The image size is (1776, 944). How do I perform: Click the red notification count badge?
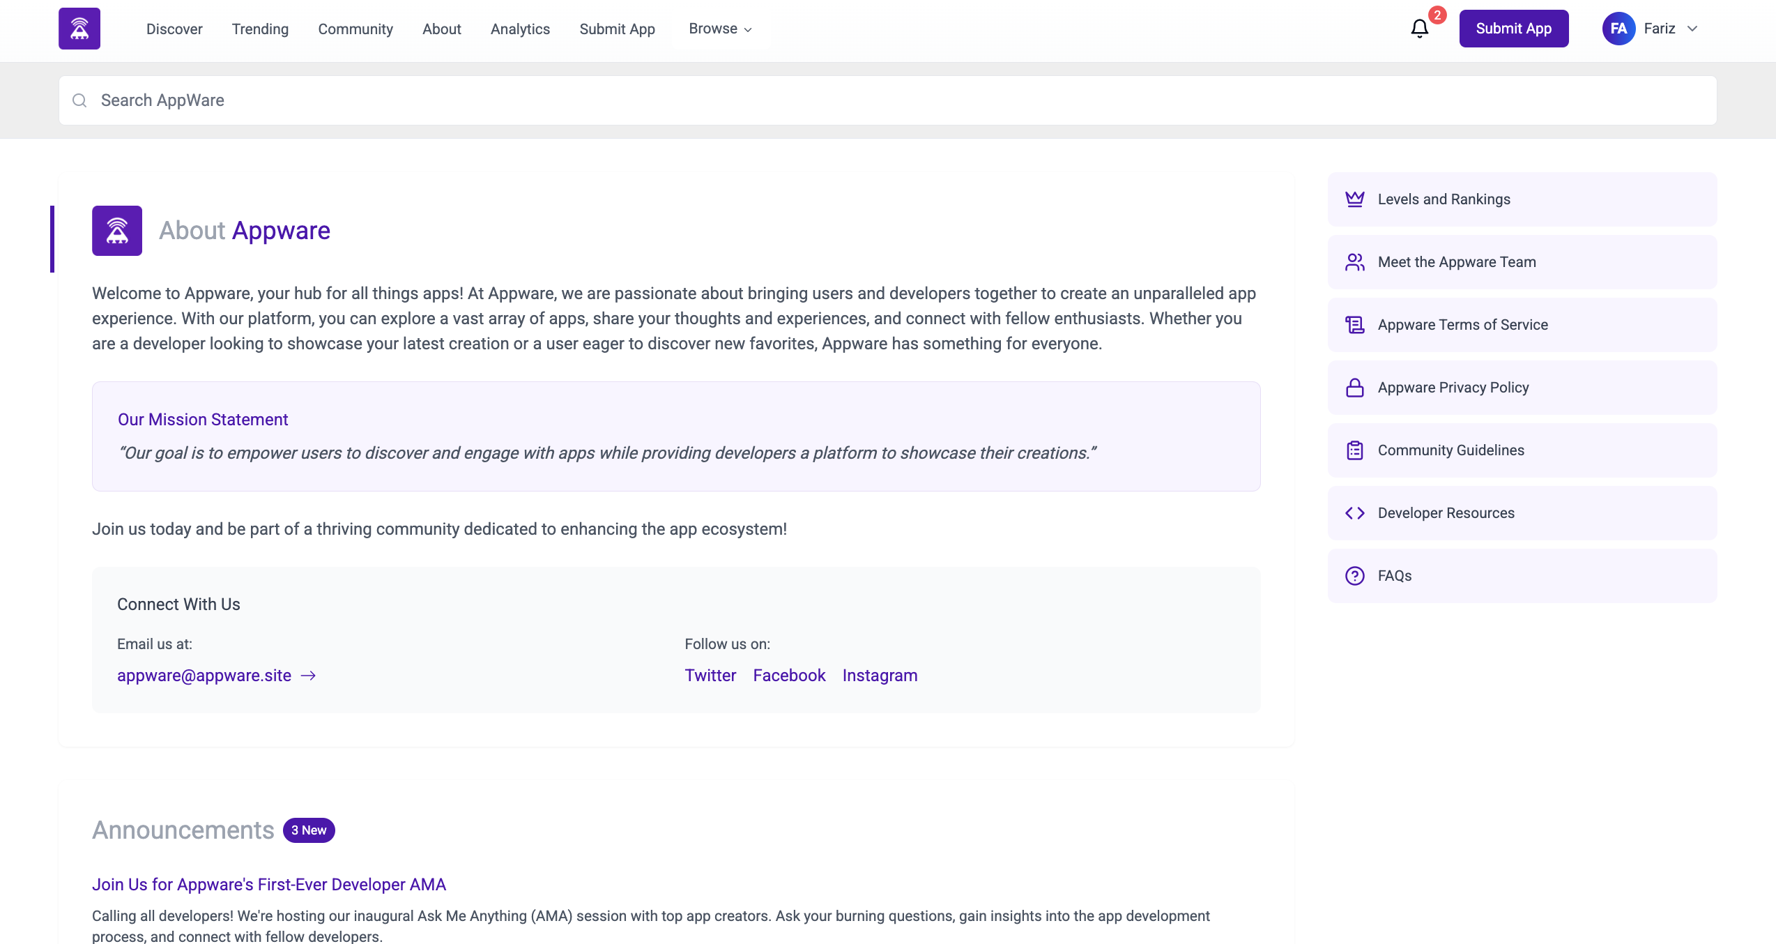(1437, 15)
